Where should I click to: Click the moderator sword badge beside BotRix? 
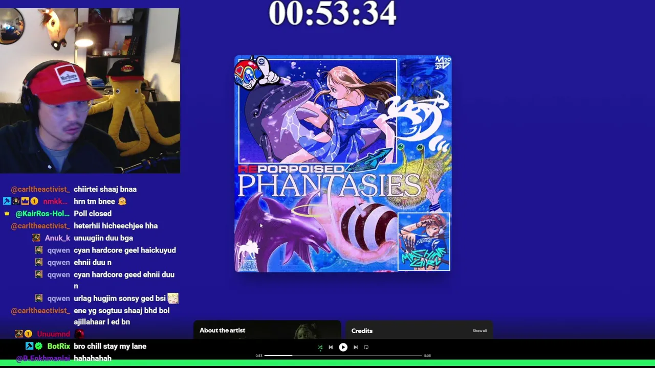tap(29, 347)
